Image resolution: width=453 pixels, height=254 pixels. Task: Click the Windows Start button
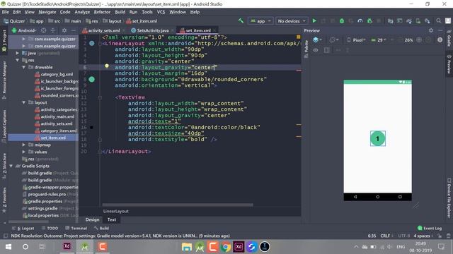pyautogui.click(x=8, y=247)
